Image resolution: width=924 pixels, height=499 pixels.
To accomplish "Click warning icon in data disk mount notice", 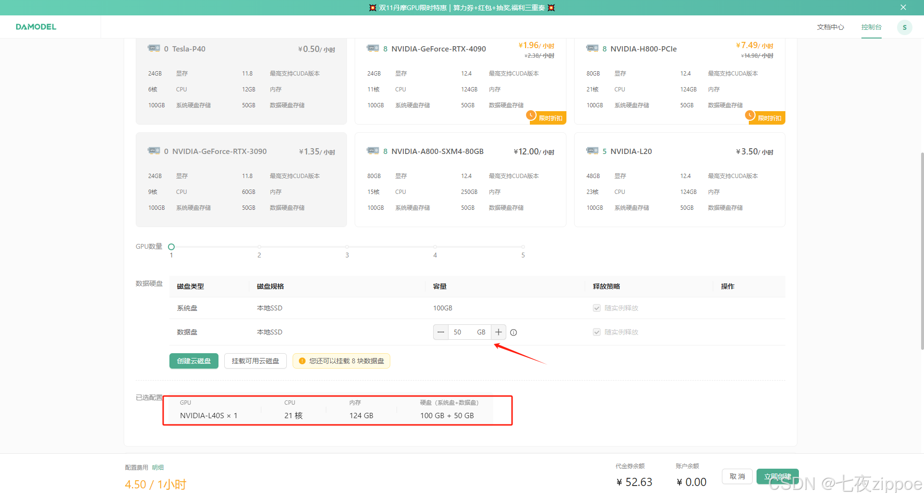I will coord(302,361).
